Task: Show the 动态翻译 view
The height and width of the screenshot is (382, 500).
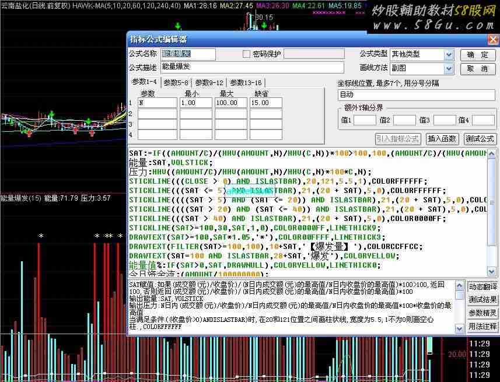Action: click(482, 286)
